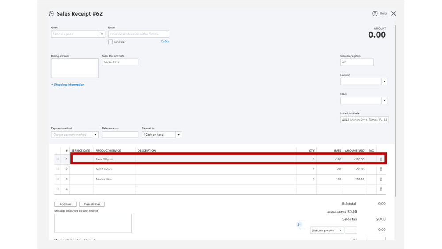This screenshot has height=249, width=442.
Task: Click the Add lines button
Action: pyautogui.click(x=65, y=204)
